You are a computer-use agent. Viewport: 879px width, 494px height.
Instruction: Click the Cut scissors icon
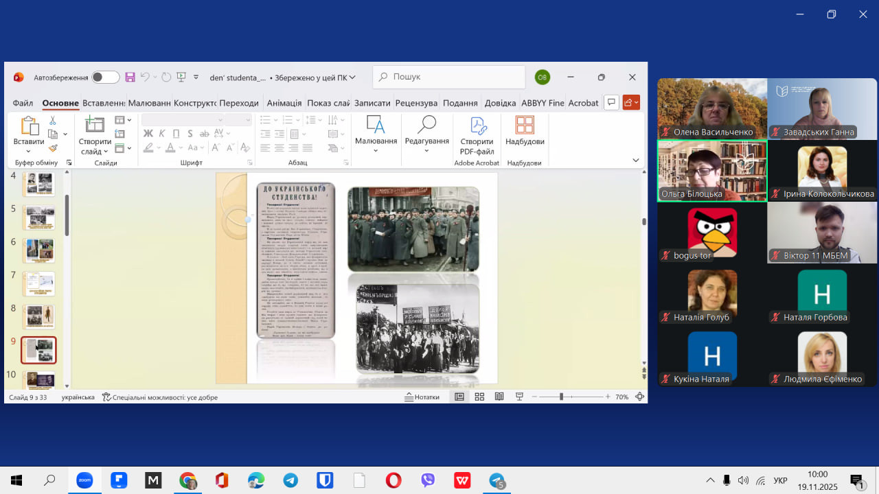[x=53, y=121]
